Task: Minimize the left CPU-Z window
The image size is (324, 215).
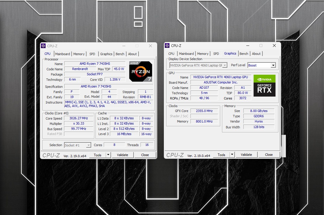Action: [124, 46]
